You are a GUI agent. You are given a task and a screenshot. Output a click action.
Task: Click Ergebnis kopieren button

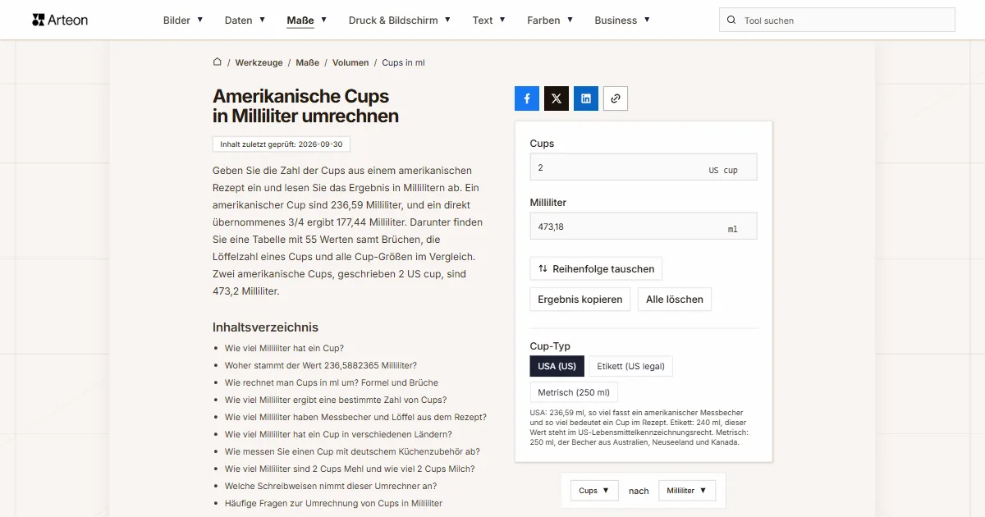pyautogui.click(x=580, y=300)
